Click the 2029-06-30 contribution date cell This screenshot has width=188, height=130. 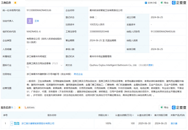click(x=144, y=124)
